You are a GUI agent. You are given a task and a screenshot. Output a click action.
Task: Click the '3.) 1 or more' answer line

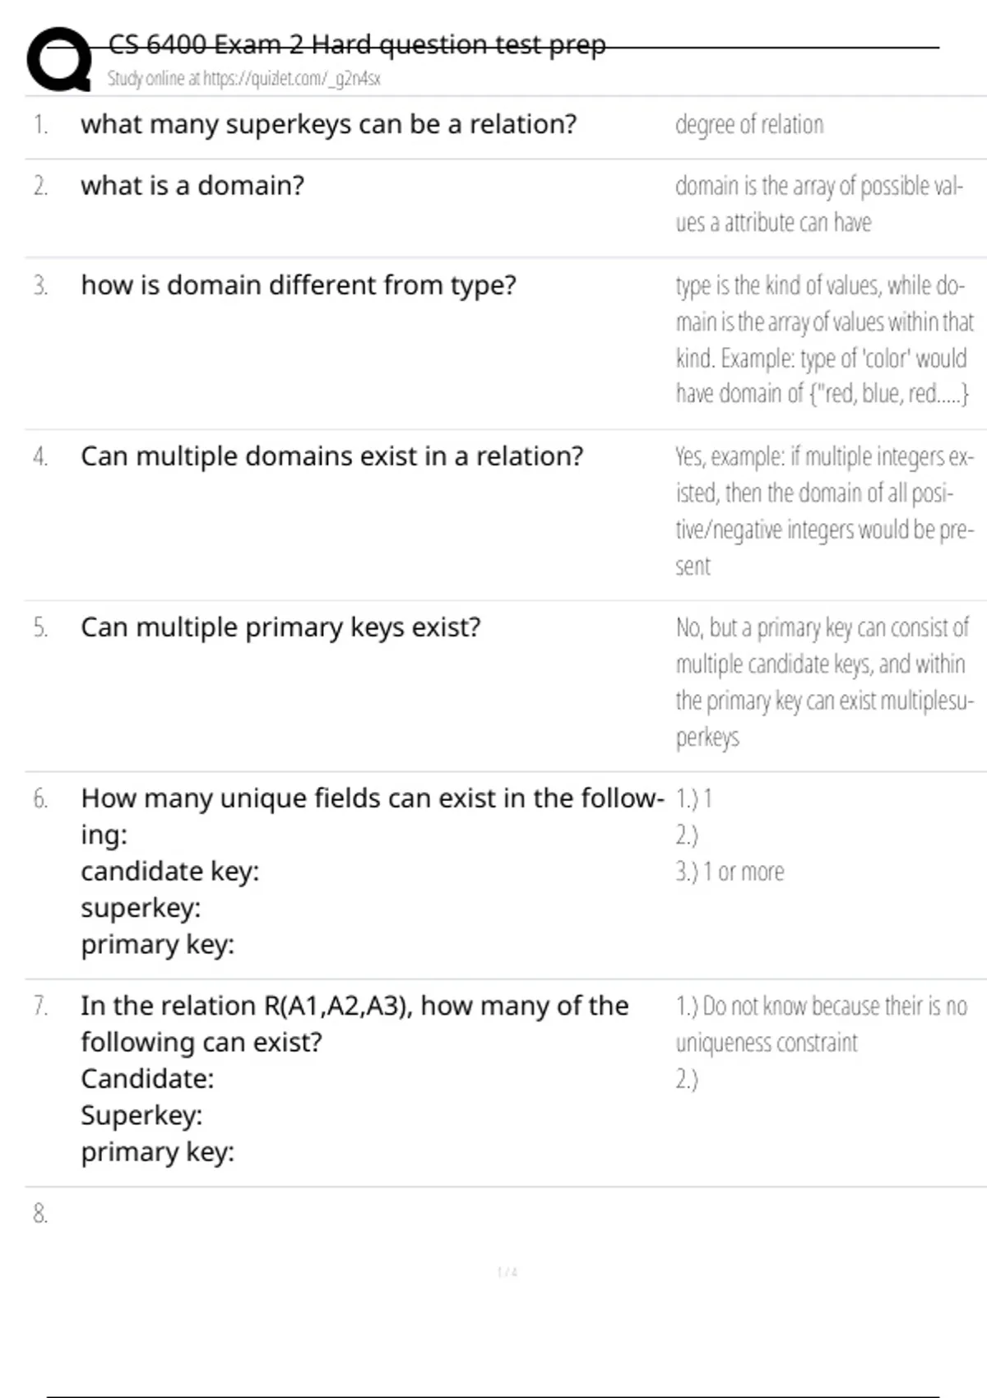pyautogui.click(x=730, y=872)
